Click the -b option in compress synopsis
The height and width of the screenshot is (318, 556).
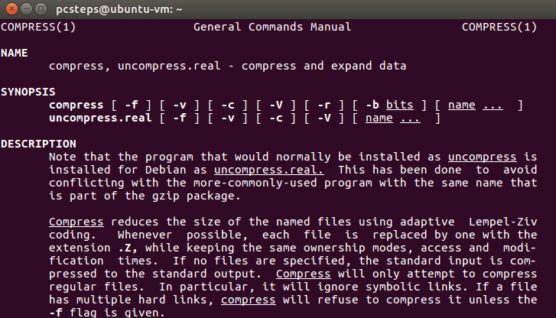pyautogui.click(x=372, y=105)
